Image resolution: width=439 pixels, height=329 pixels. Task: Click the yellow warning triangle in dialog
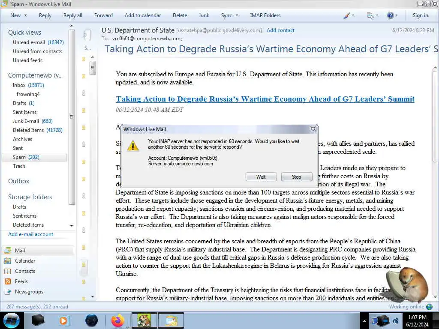(133, 146)
